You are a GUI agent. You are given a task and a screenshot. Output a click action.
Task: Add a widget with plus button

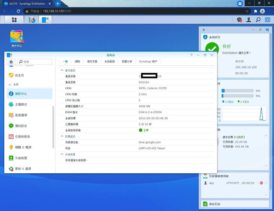[x=204, y=30]
